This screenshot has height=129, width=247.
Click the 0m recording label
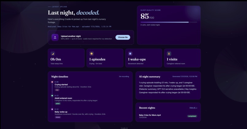click(x=124, y=77)
